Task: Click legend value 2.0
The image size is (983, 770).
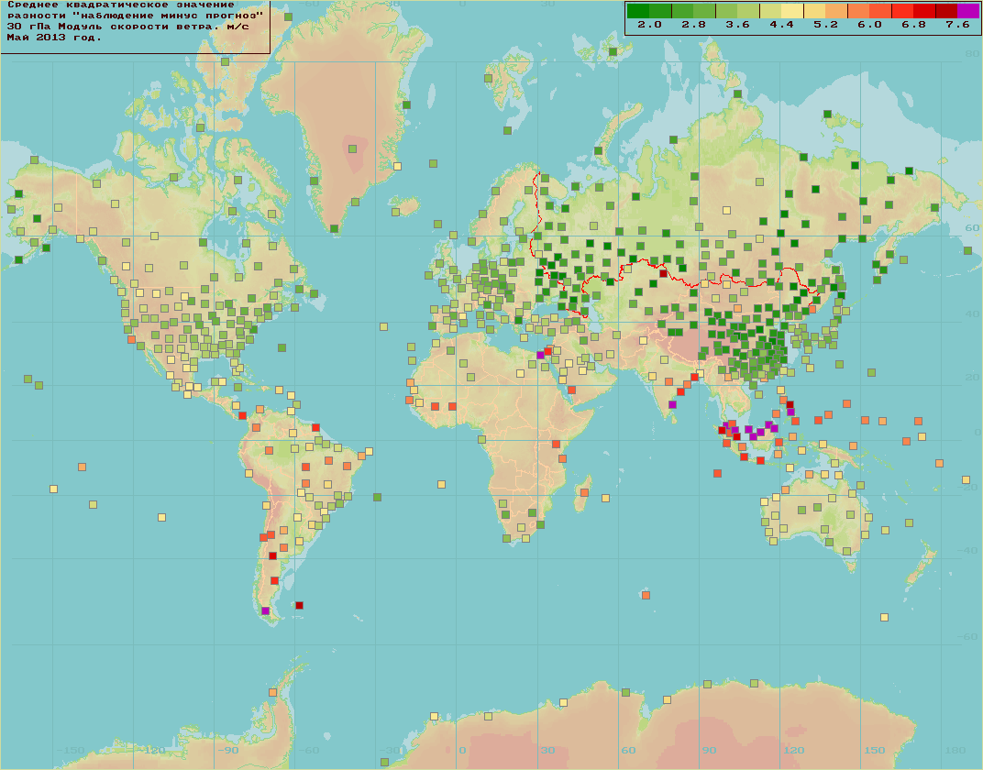Action: click(649, 25)
